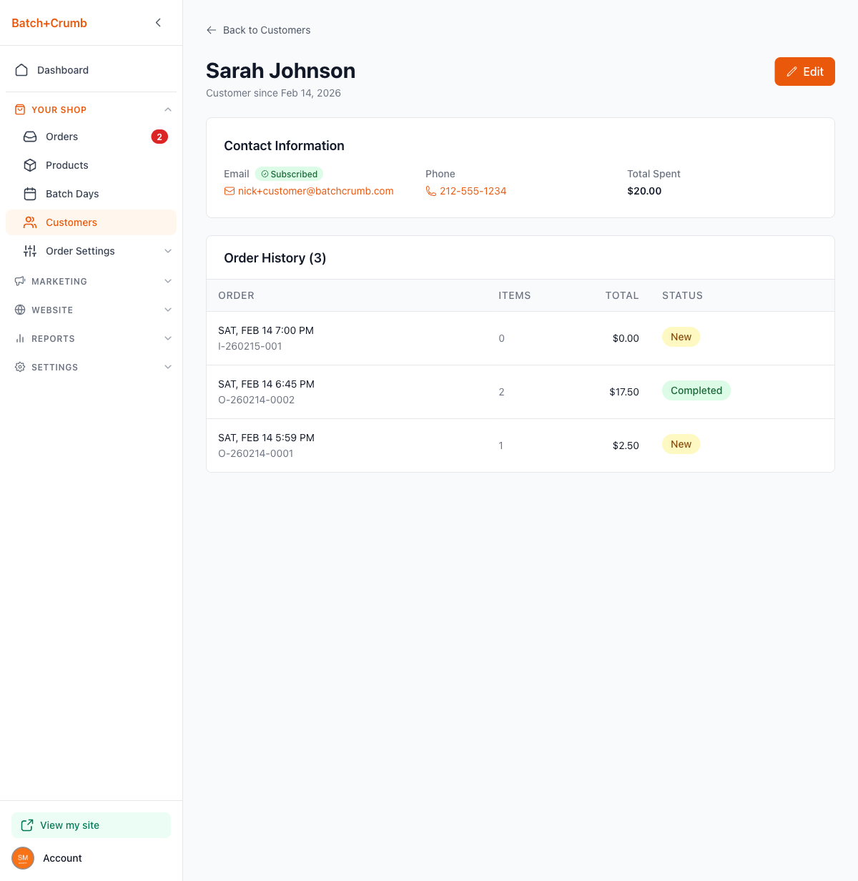Screen dimensions: 858x881
Task: Click the Dashboard home icon
Action: 21,70
